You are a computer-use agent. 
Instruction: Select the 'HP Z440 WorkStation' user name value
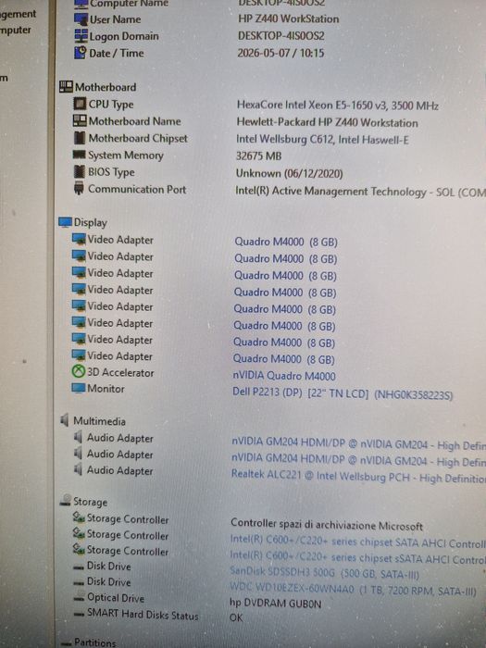(289, 19)
